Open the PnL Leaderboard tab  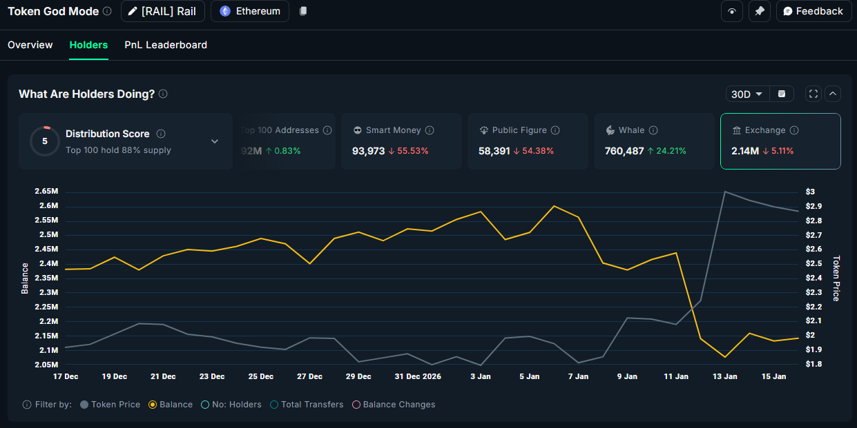(166, 45)
